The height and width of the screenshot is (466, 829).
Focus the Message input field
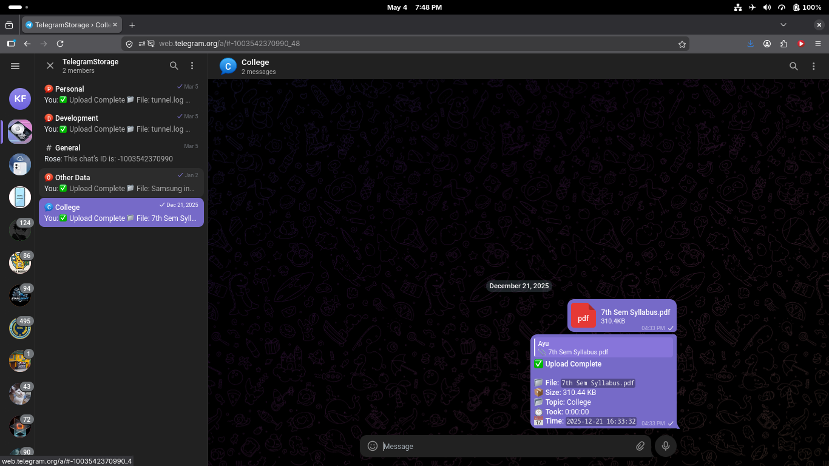(506, 446)
